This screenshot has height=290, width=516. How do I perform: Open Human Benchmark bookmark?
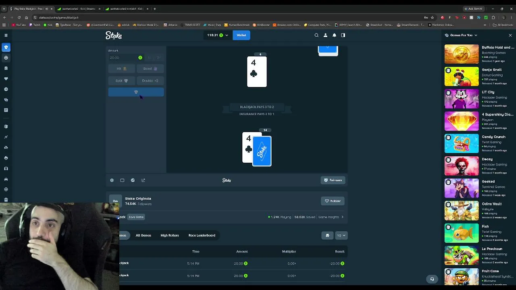point(238,25)
